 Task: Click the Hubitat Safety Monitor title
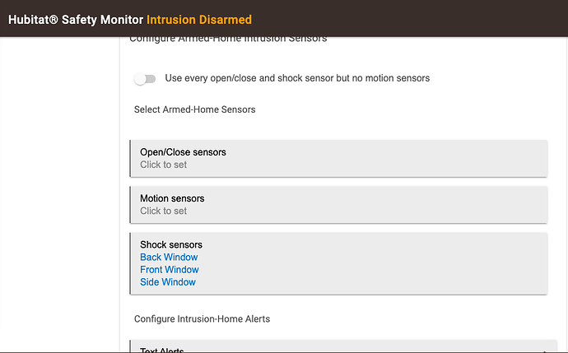[76, 20]
